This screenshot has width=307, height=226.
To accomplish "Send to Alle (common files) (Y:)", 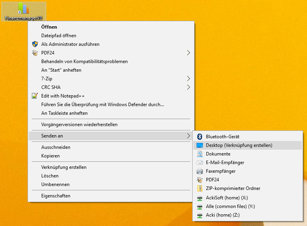I will (248, 206).
